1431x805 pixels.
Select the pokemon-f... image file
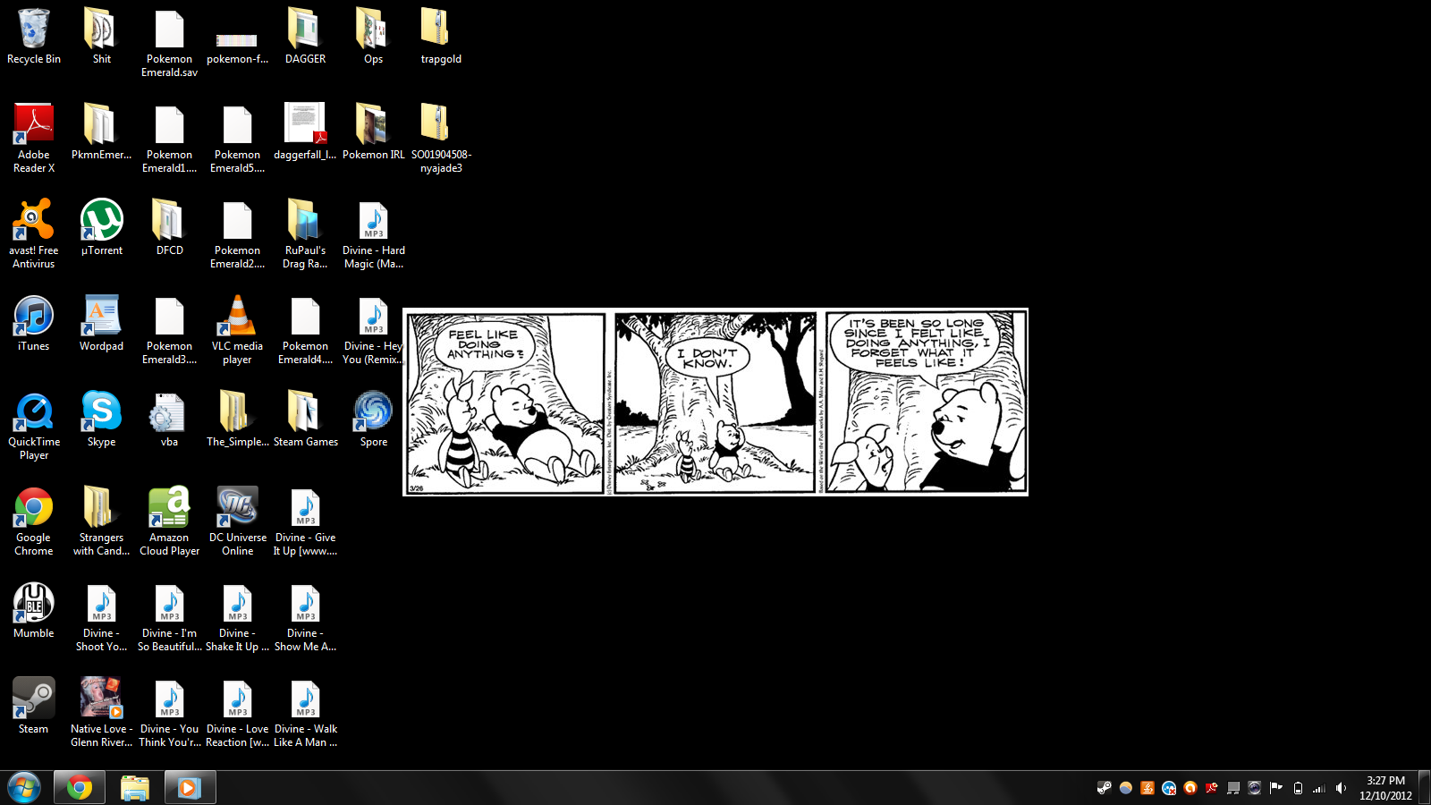238,47
